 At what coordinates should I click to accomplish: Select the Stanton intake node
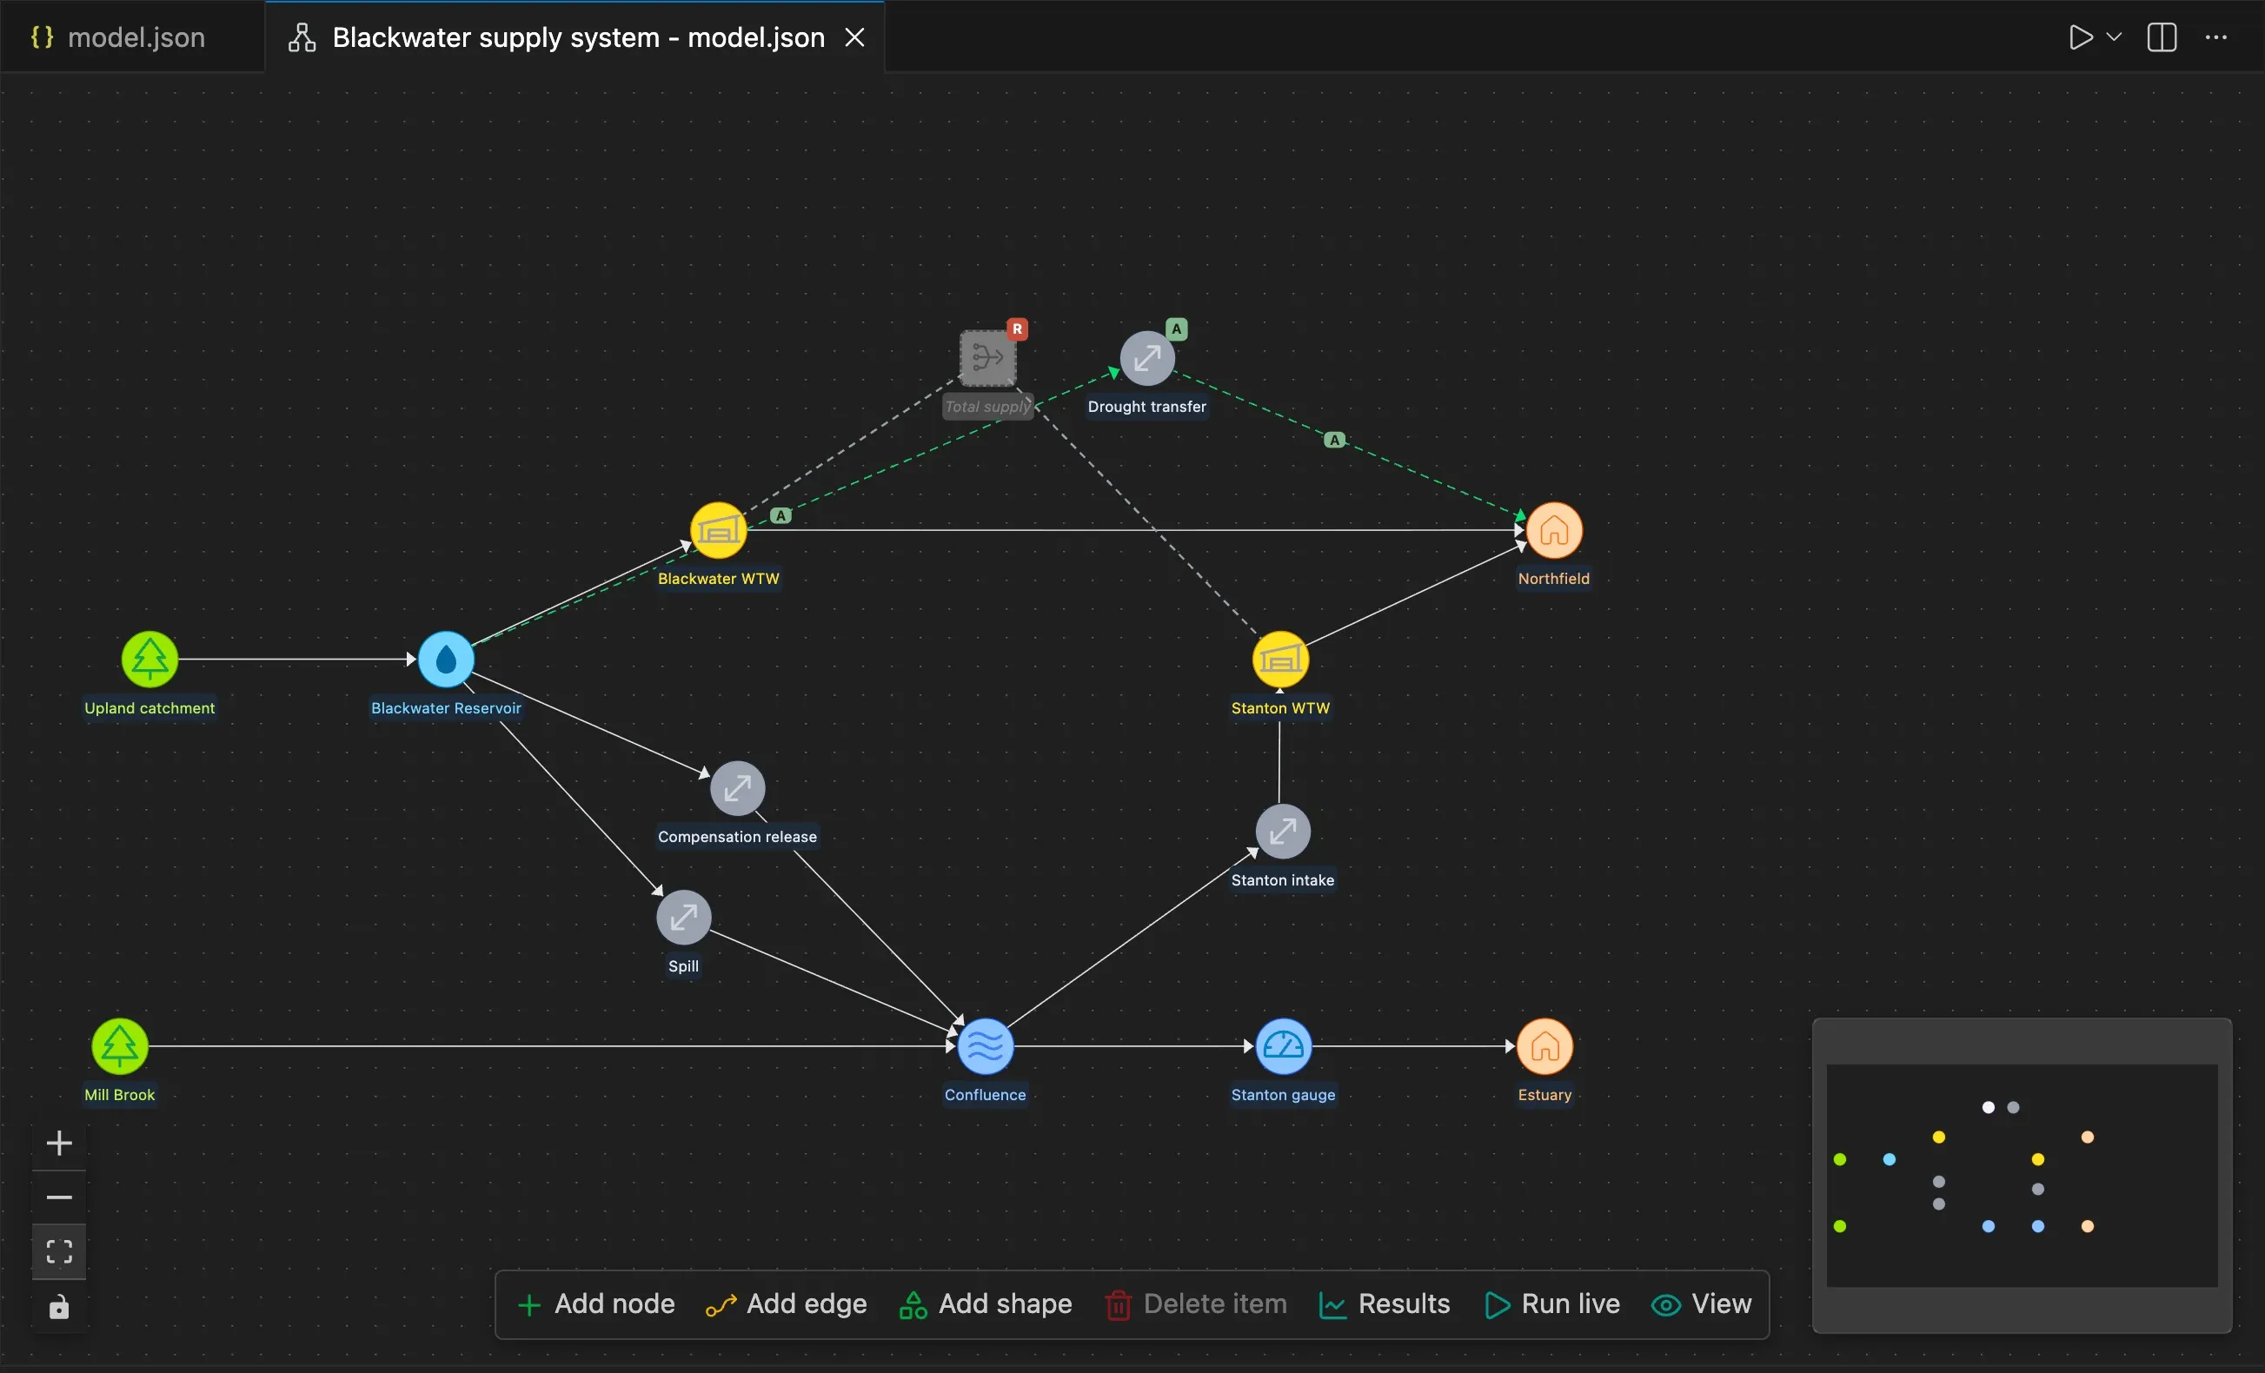click(1283, 831)
